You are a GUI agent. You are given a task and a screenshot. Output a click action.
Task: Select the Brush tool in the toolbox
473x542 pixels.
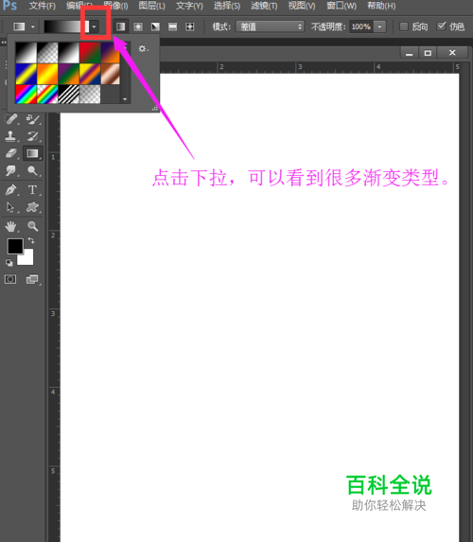[32, 119]
